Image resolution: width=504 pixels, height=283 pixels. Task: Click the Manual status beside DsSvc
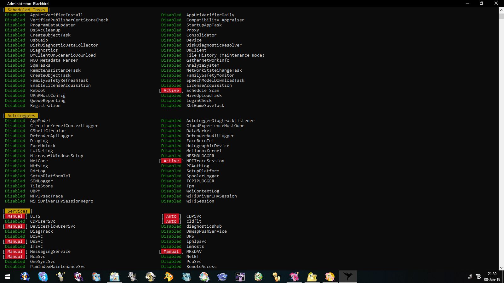(x=15, y=241)
